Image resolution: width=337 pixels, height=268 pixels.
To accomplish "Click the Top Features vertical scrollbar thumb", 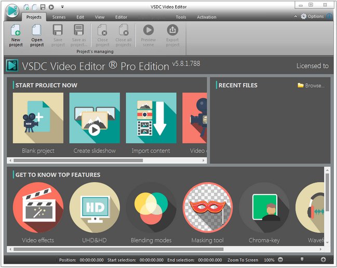I will [327, 193].
